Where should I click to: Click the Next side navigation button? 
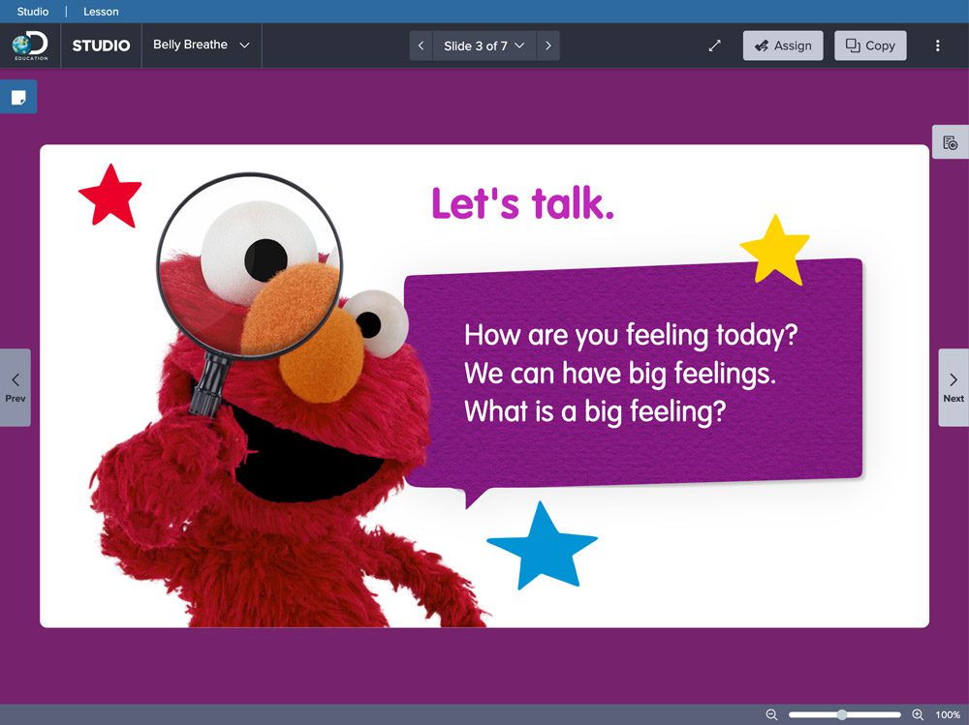[953, 387]
